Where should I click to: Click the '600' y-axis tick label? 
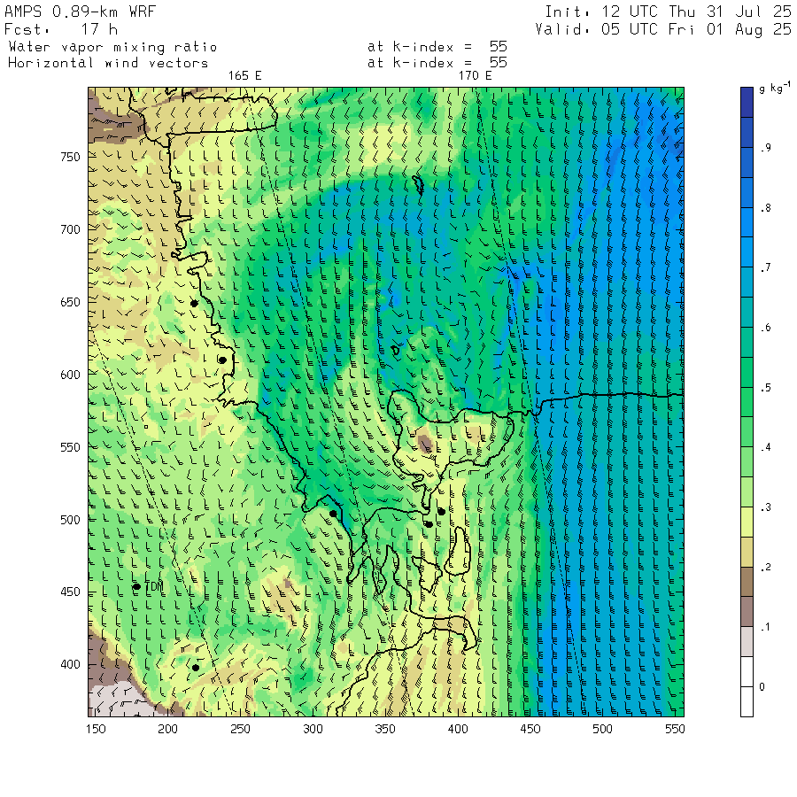pos(70,375)
